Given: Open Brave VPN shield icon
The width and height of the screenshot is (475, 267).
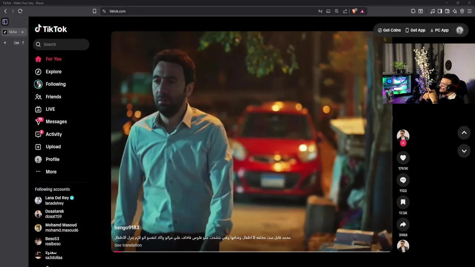Looking at the screenshot, I should click(x=462, y=11).
